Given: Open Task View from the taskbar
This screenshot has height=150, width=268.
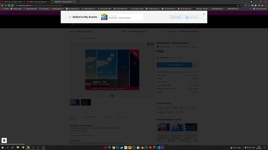Looking at the screenshot, I should tap(13, 147).
